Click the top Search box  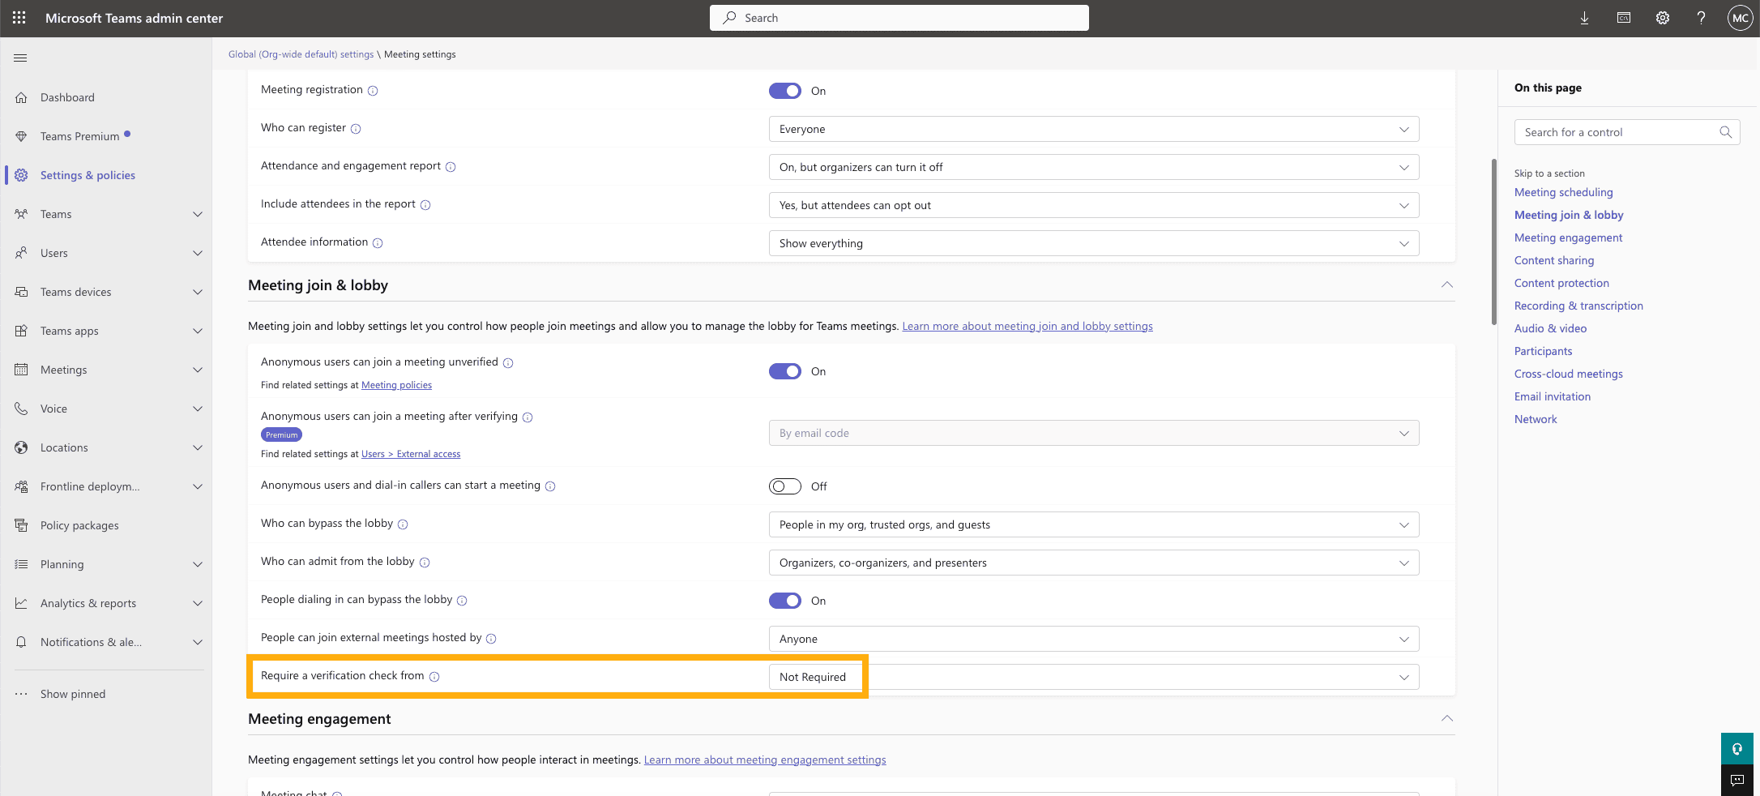(899, 18)
